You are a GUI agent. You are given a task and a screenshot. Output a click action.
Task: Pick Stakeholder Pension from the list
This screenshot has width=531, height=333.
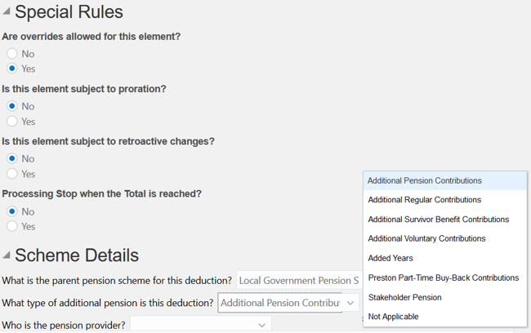[x=404, y=297]
